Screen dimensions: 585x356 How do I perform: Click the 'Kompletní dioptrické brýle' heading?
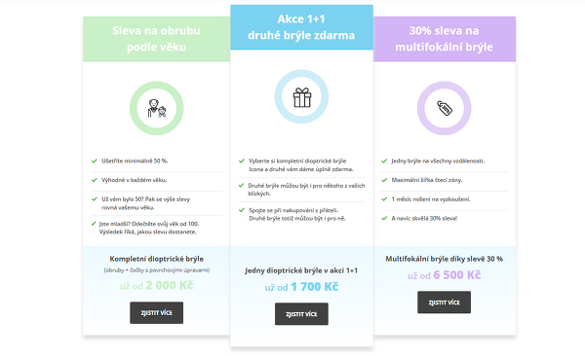coord(156,259)
